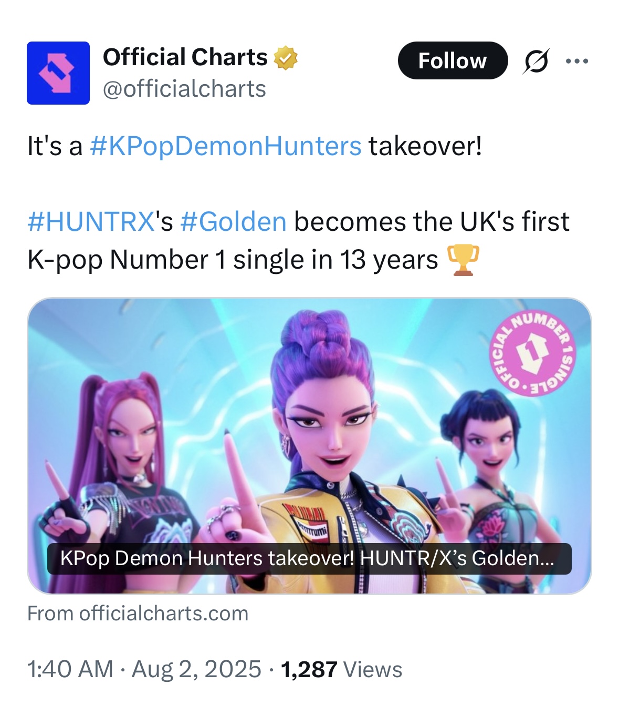Select the #Golden hashtag
This screenshot has width=619, height=705.
click(x=233, y=222)
